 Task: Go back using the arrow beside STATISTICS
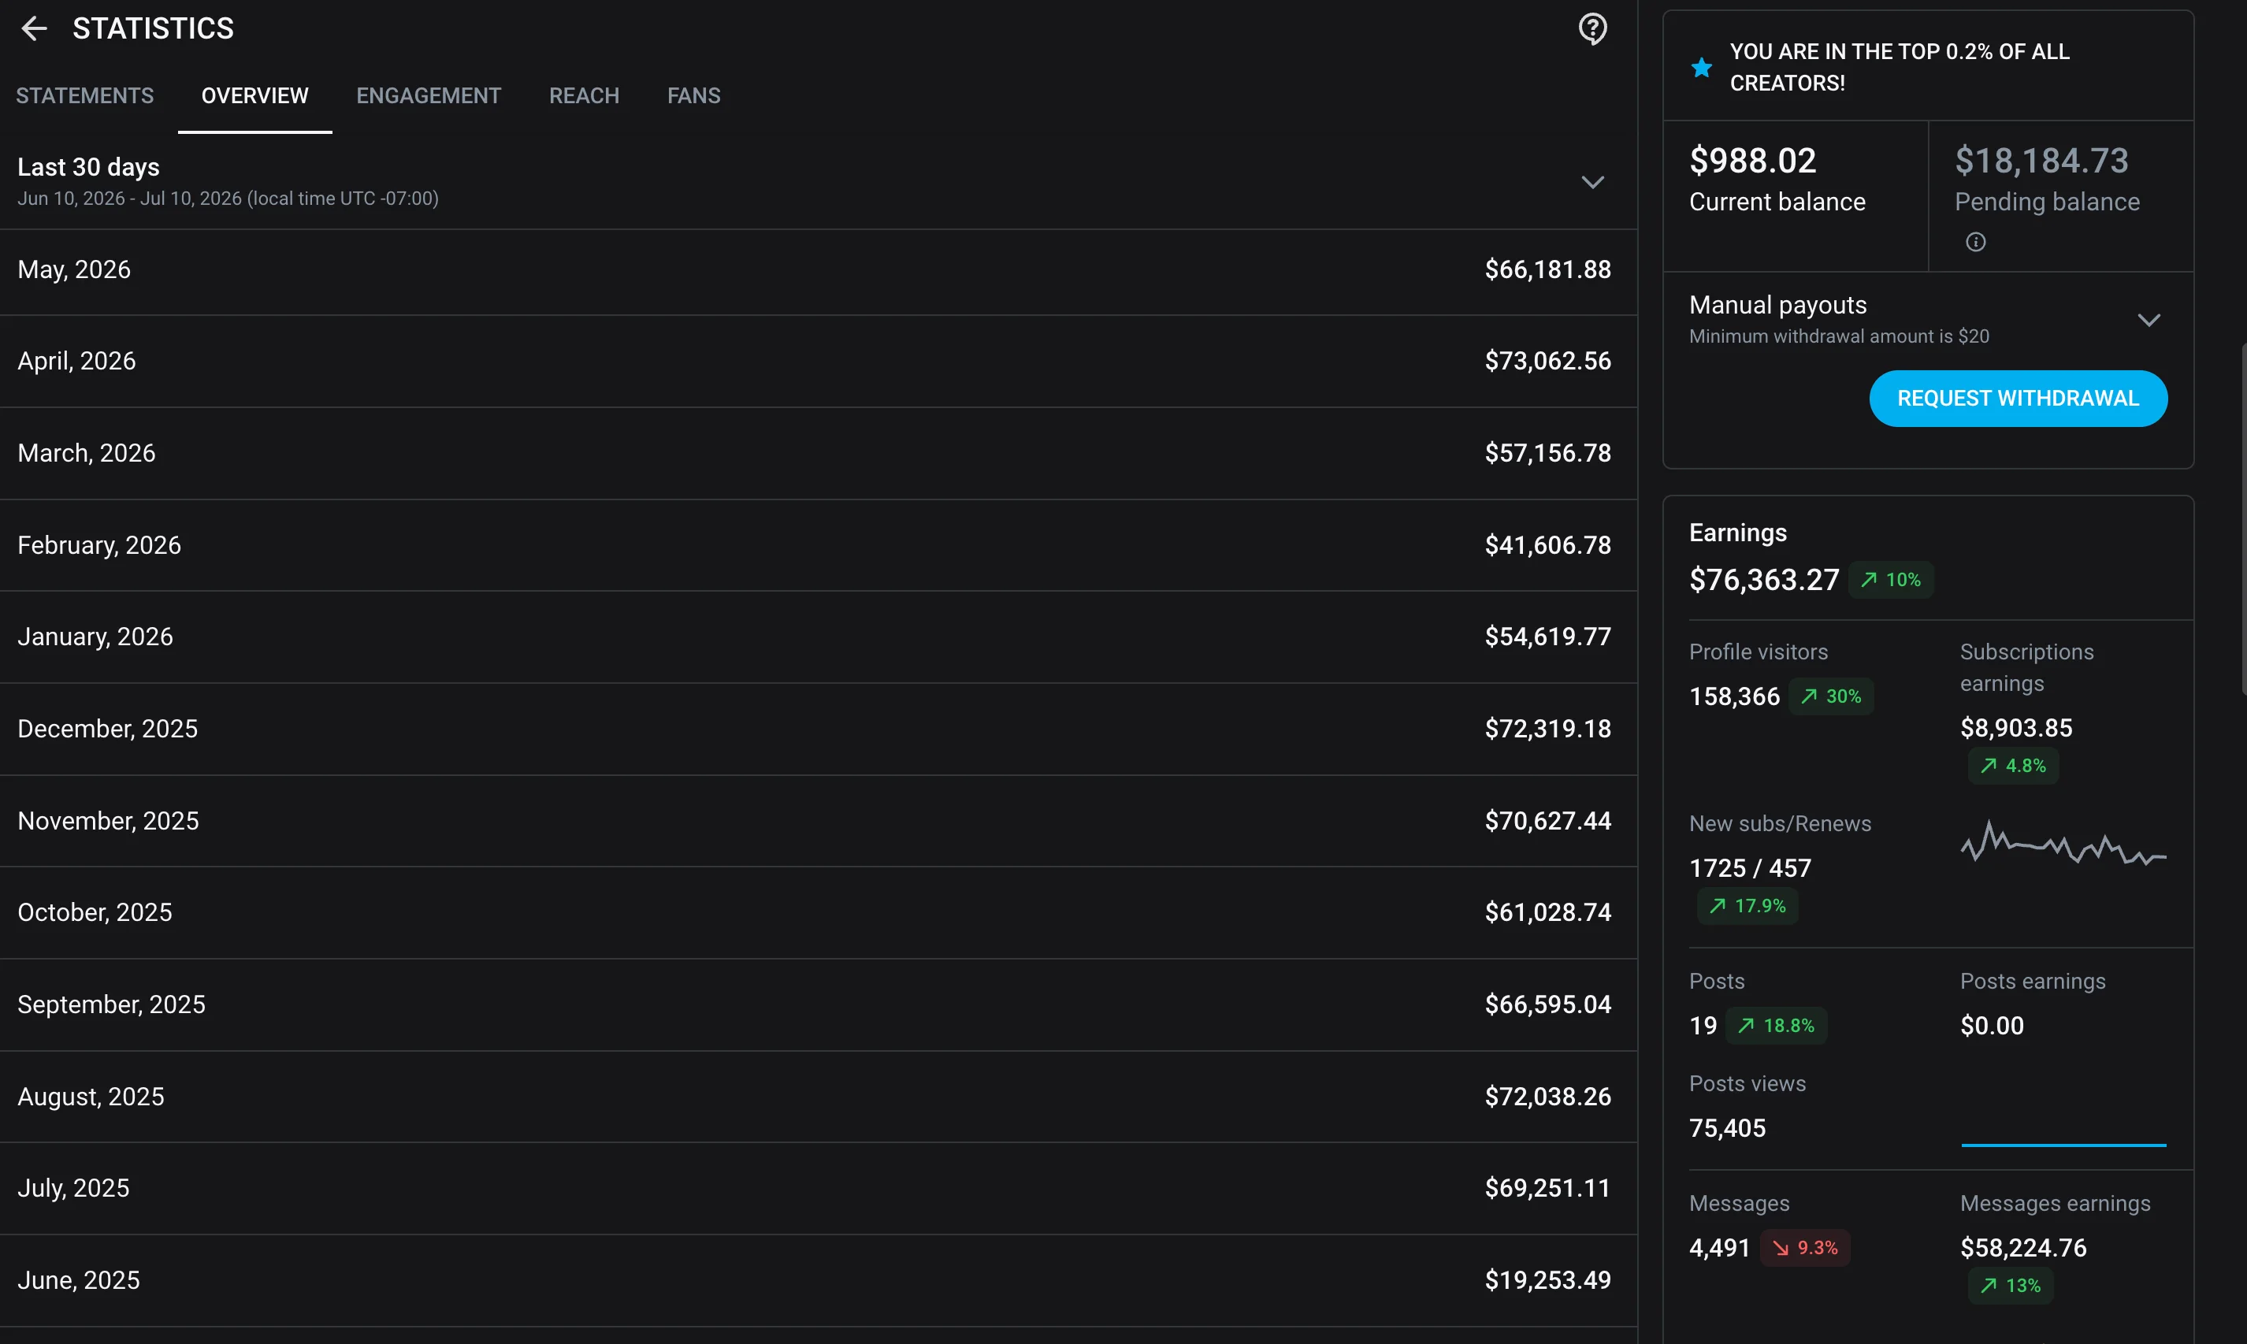tap(34, 28)
